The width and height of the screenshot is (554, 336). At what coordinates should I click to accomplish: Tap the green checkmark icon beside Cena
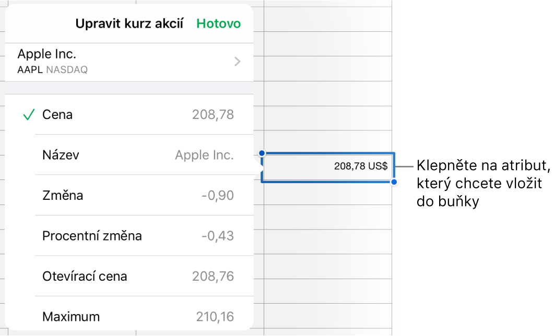click(28, 114)
